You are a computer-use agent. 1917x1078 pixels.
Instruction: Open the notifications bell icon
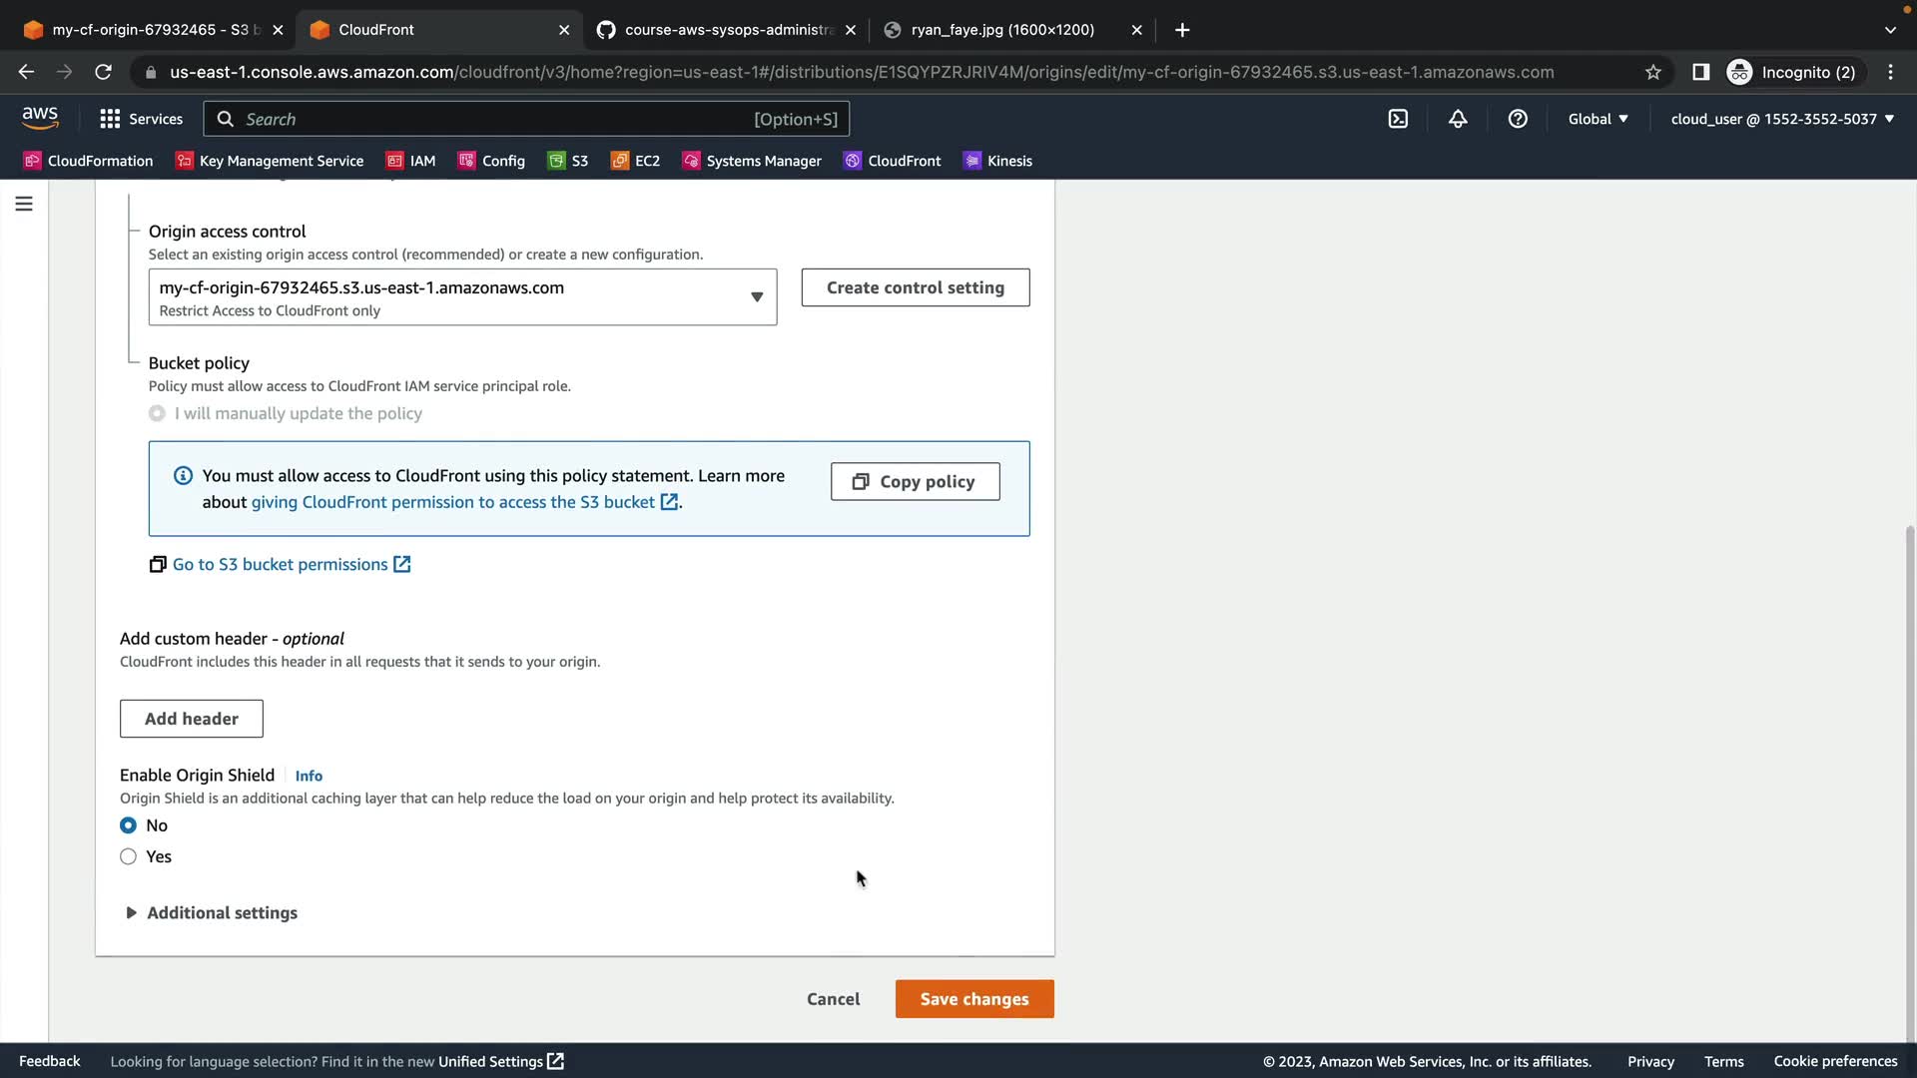click(1458, 119)
